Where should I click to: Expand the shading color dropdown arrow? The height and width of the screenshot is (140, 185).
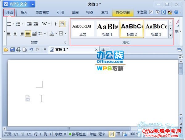[x=56, y=34]
